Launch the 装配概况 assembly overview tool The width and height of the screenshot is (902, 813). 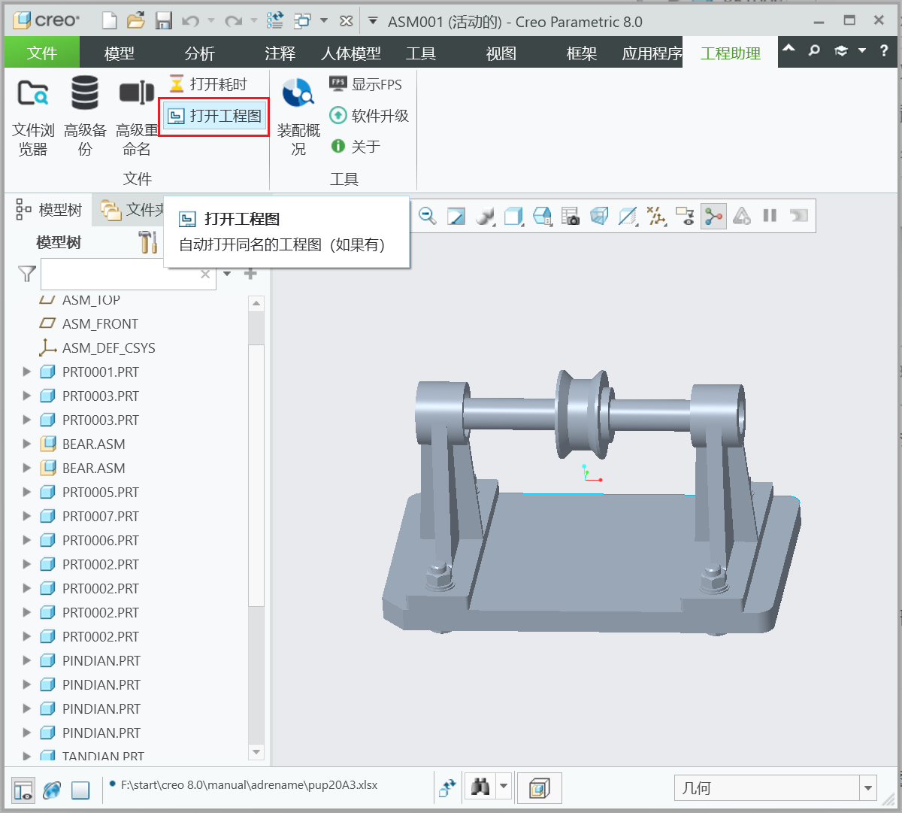298,117
